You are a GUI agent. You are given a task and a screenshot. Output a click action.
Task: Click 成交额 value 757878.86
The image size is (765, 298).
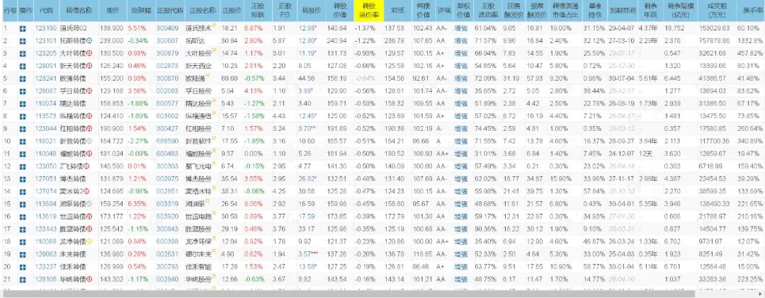click(714, 41)
